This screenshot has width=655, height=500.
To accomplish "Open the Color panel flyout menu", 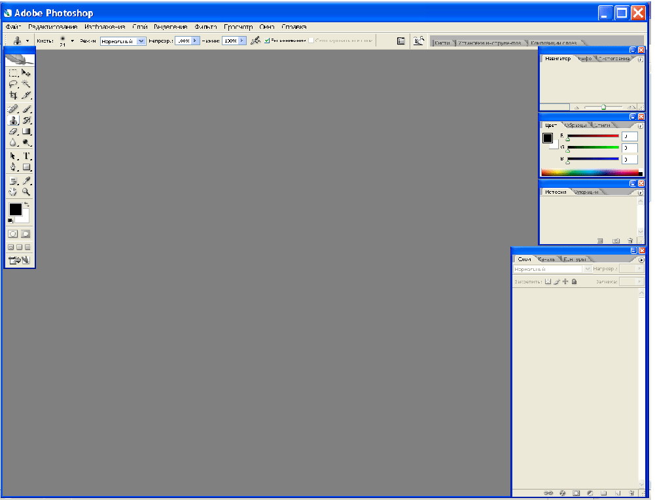I will [x=641, y=126].
